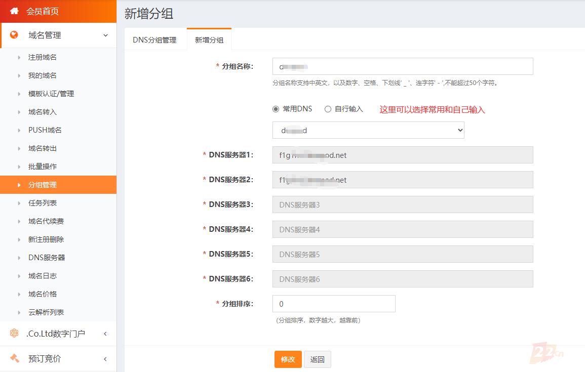
Task: Click the arrow bullet beside 分组管理
Action: 19,185
